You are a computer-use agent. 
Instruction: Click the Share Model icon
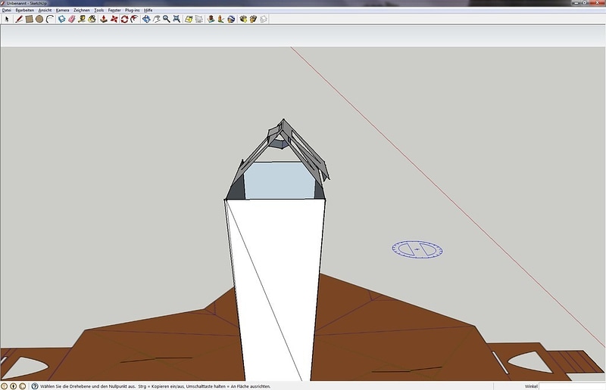(253, 19)
